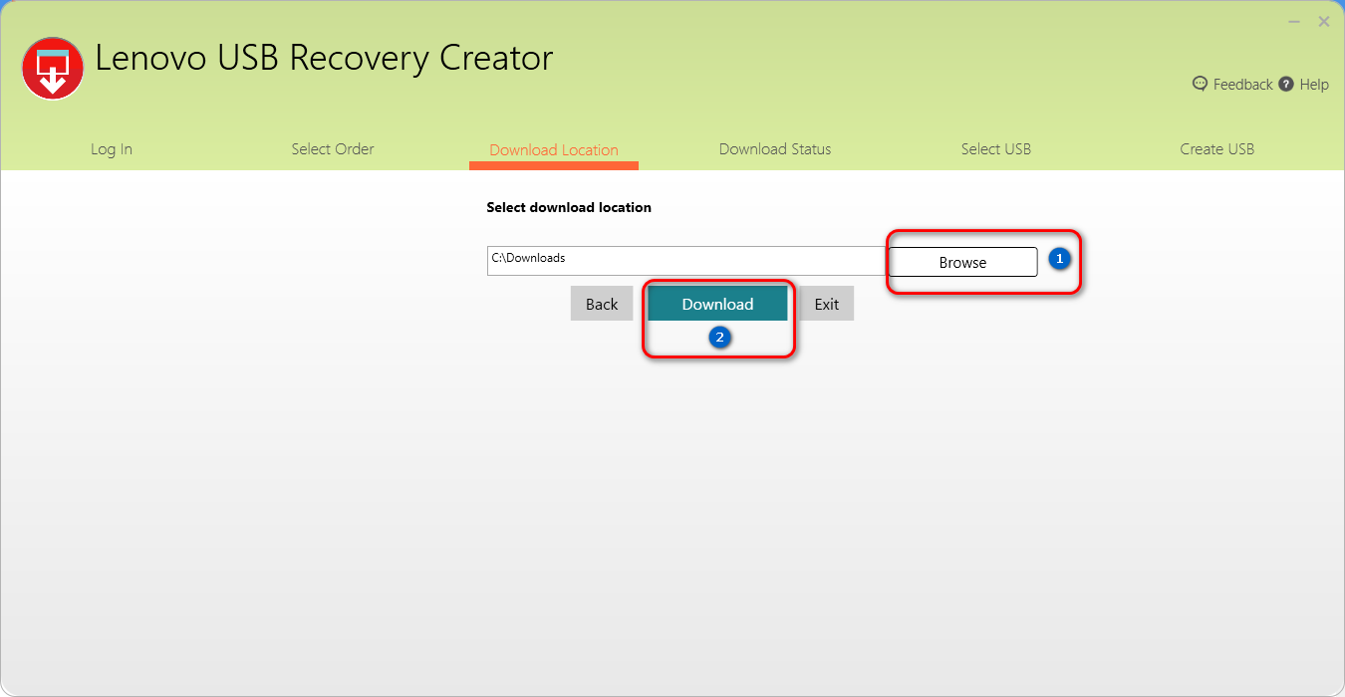Go Back to the previous step
Image resolution: width=1345 pixels, height=697 pixels.
[x=602, y=304]
